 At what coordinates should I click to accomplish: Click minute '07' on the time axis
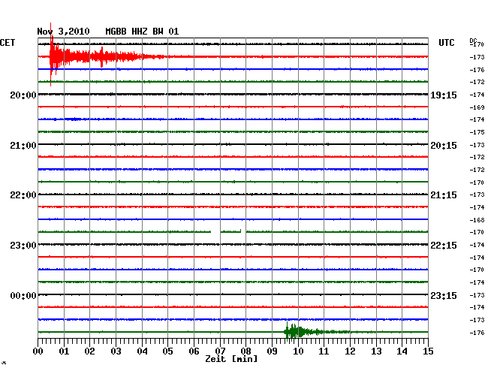(x=220, y=351)
